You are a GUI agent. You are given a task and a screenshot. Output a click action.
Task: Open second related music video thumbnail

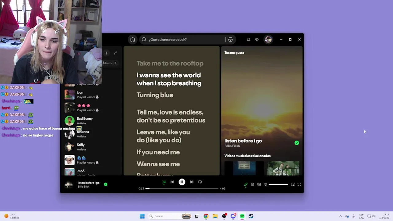[x=283, y=168]
